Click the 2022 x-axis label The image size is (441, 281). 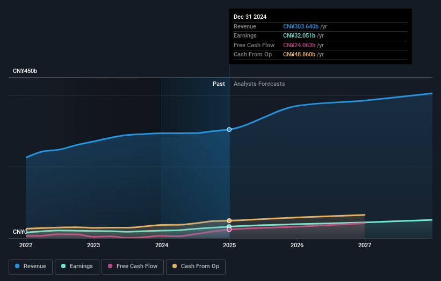(26, 245)
